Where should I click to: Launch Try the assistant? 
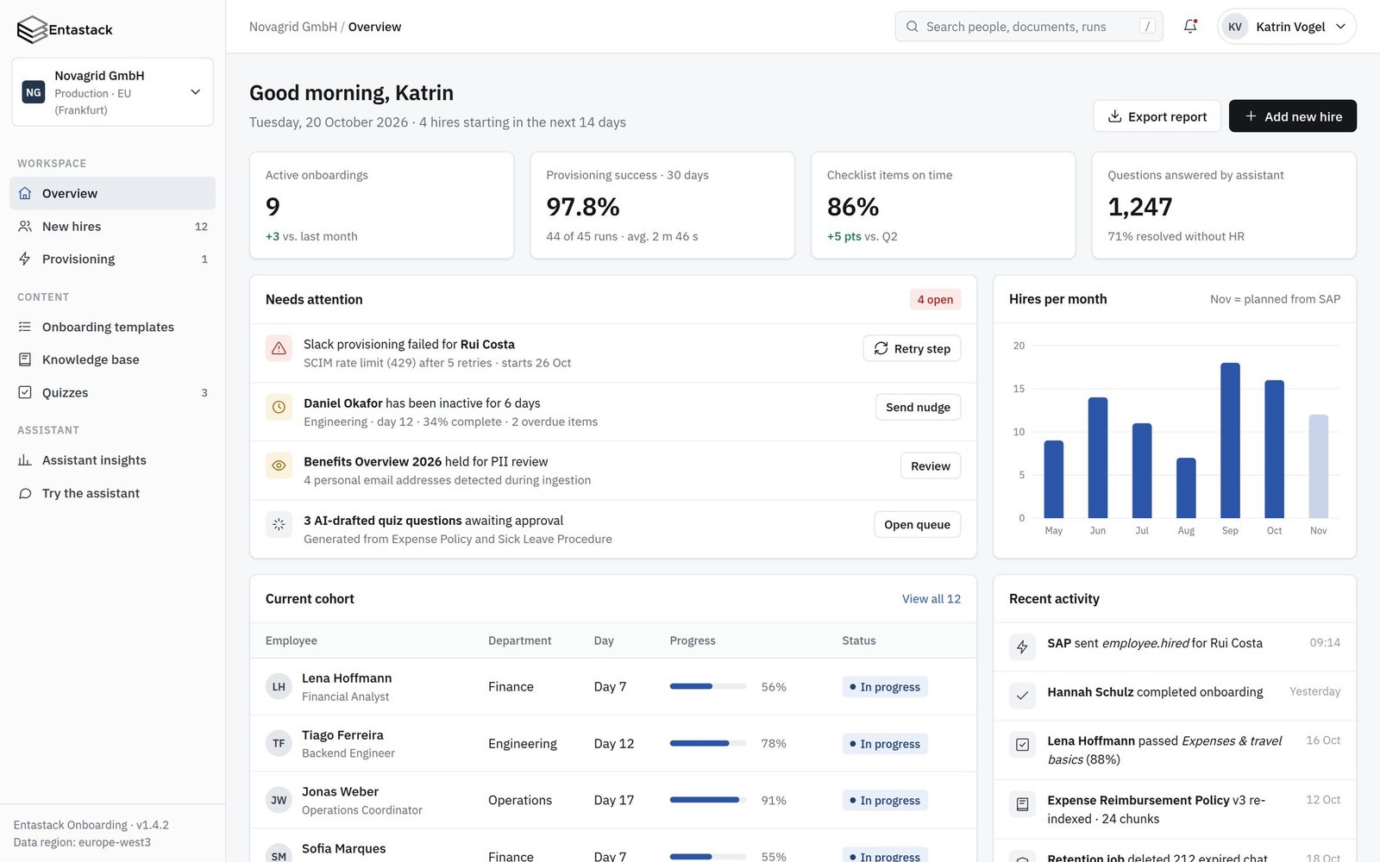112,493
